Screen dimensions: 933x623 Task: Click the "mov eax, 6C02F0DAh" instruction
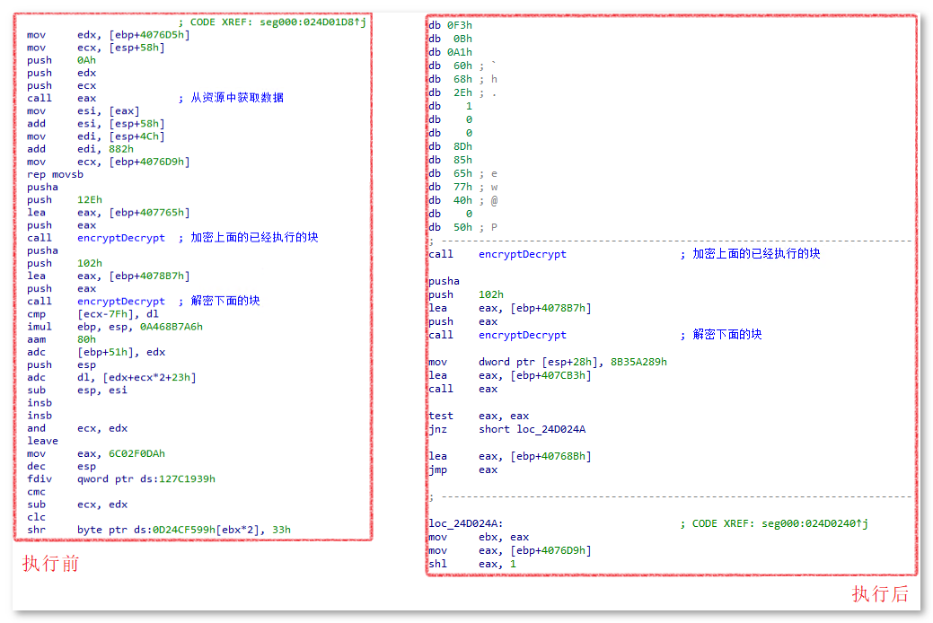(95, 453)
